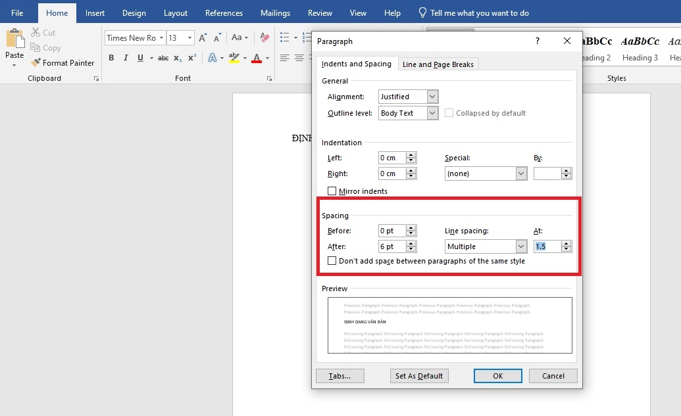Click the red Font Color swatch button
The image size is (681, 416).
[x=256, y=58]
